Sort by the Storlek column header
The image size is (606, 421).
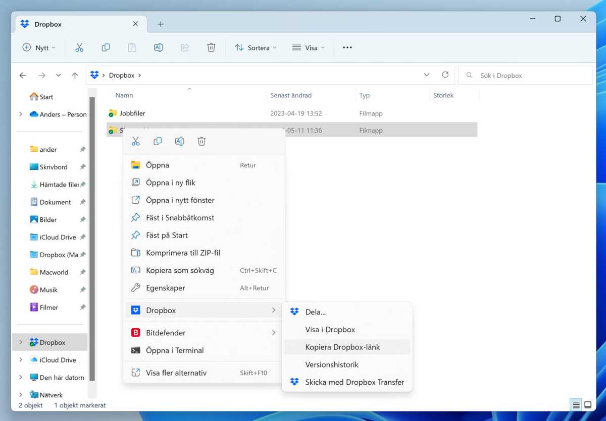pos(443,95)
